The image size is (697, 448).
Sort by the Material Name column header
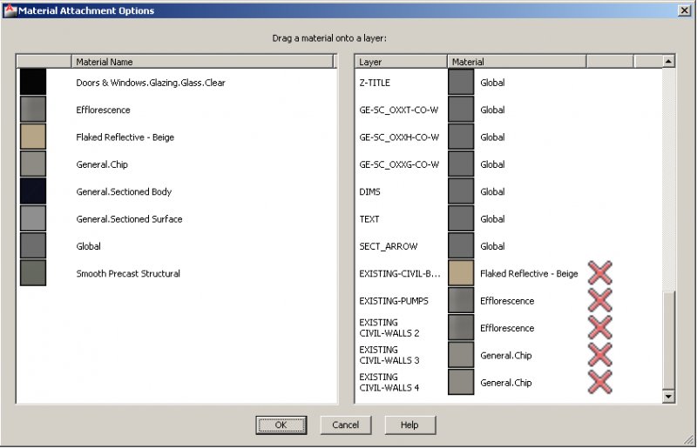coord(202,62)
